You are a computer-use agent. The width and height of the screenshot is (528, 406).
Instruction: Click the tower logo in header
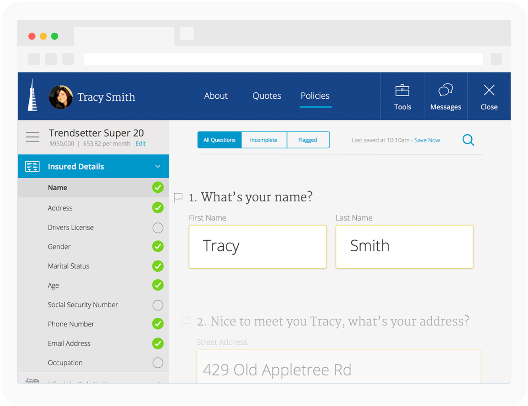(x=33, y=96)
